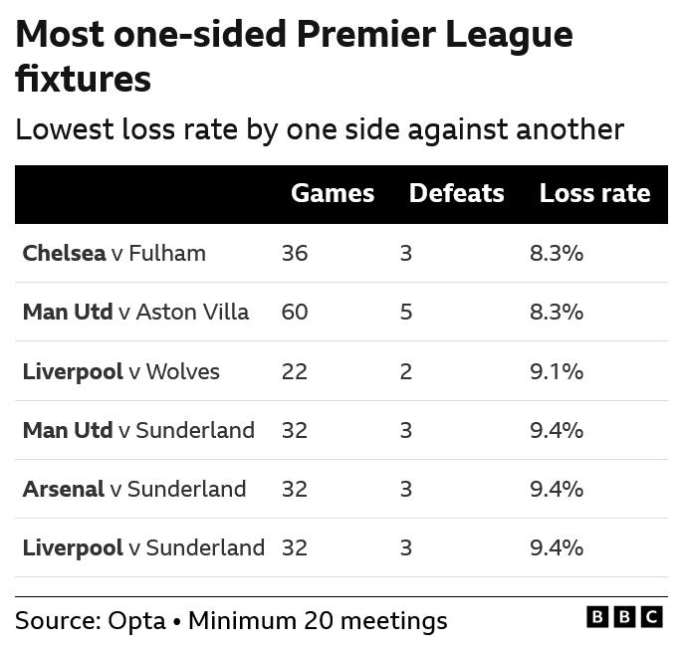The height and width of the screenshot is (649, 683).
Task: Select the Liverpool v Wolves row label
Action: pyautogui.click(x=120, y=371)
